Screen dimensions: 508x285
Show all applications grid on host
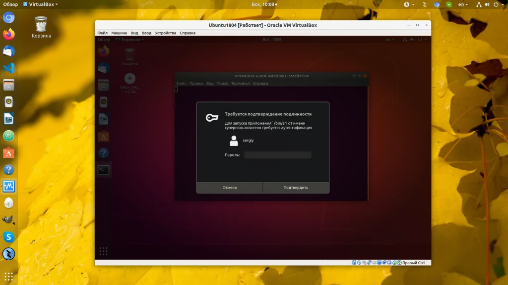point(9,277)
